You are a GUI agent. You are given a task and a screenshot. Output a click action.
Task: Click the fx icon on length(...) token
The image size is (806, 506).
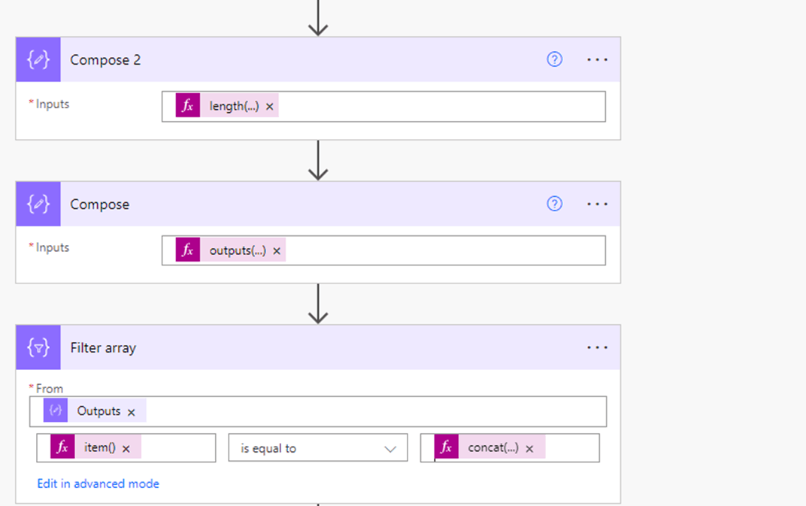point(188,106)
